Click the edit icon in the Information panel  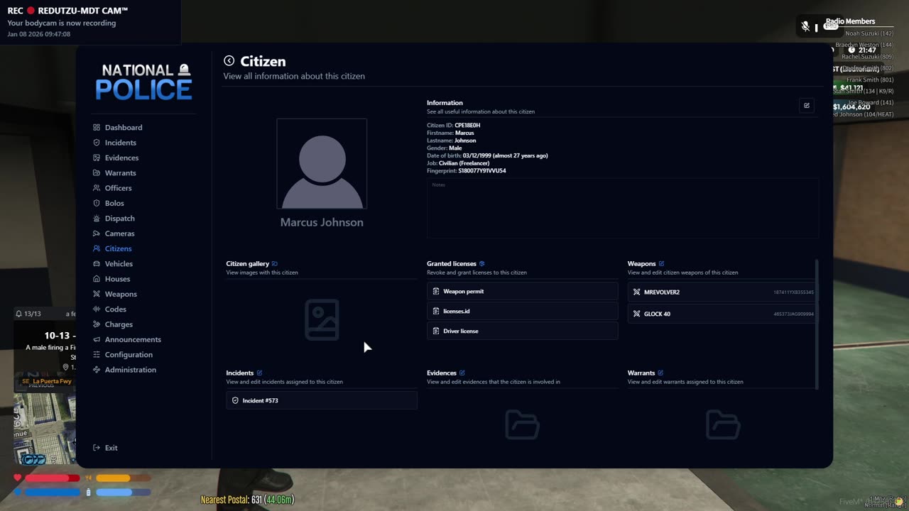tap(806, 106)
